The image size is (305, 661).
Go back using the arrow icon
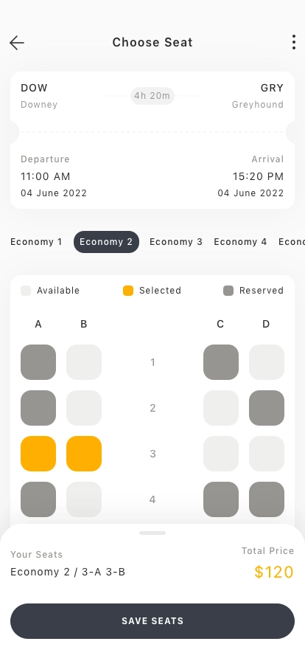pos(17,43)
